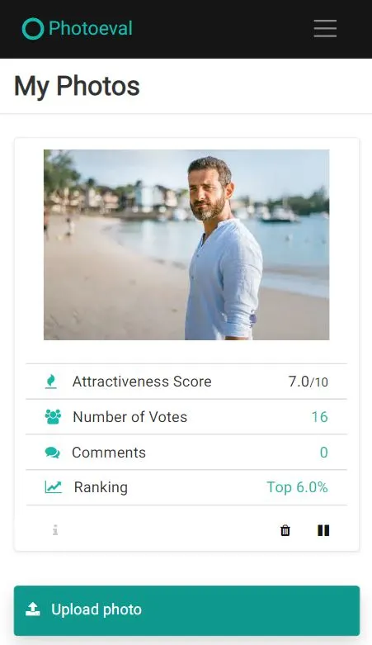Click the Ranking row label

tap(101, 487)
